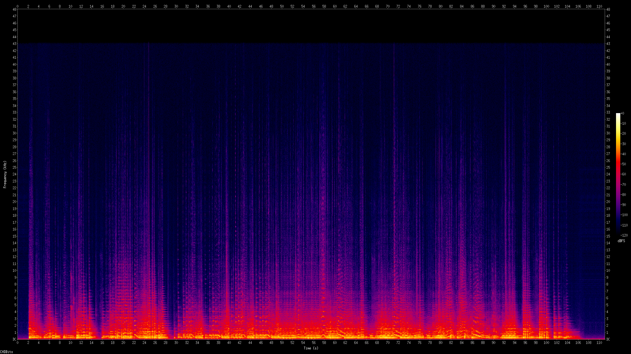Click the 24 second tick on bottom axis
This screenshot has height=354, width=631.
coord(144,343)
